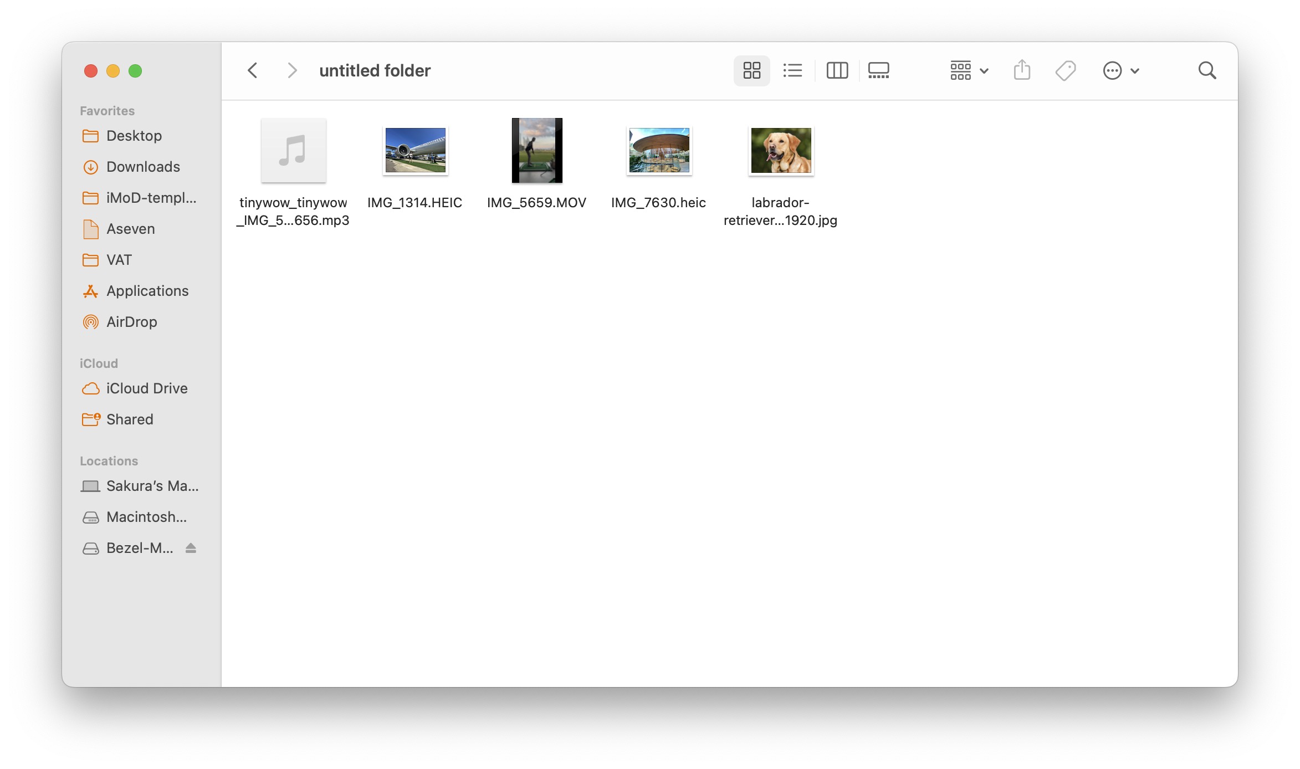The image size is (1300, 769).
Task: Open the Shared folder in the iCloud section
Action: [129, 419]
